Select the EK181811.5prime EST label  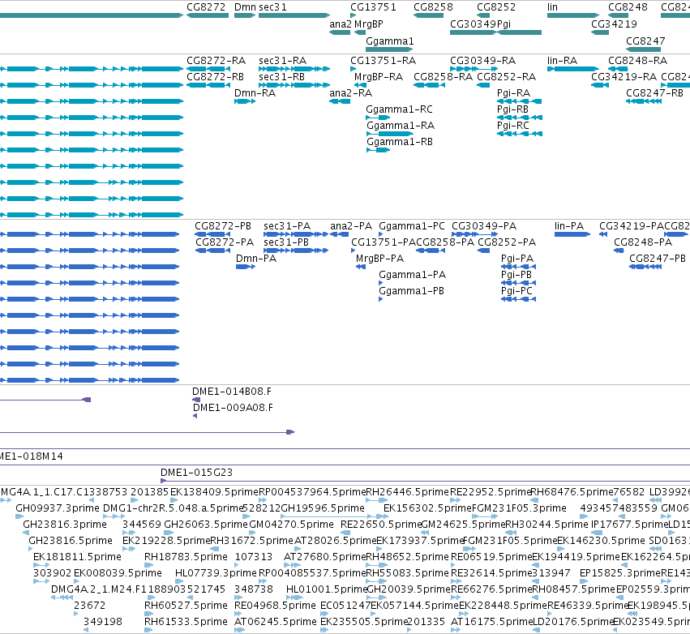point(77,556)
